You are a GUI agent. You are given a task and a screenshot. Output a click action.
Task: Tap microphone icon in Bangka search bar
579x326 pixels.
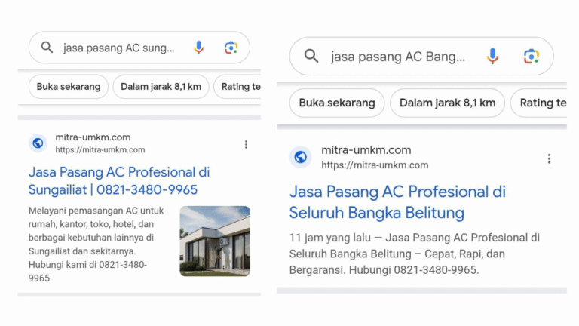(492, 56)
